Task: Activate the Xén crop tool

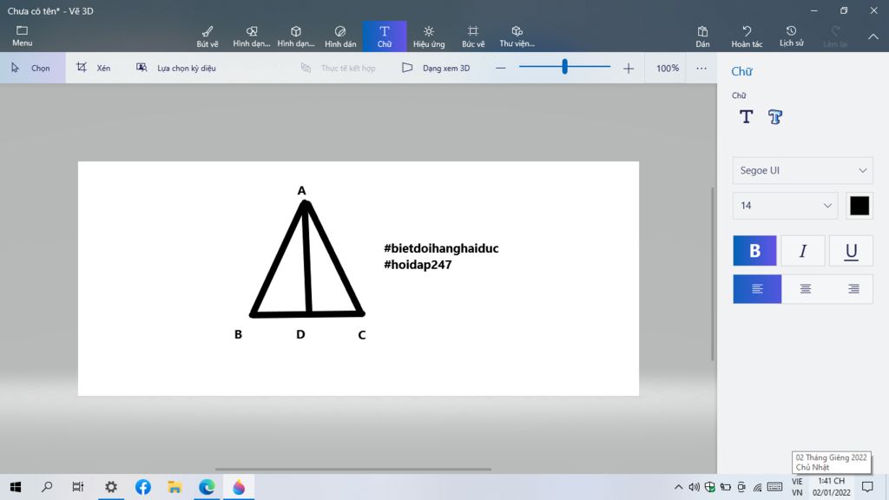Action: pyautogui.click(x=94, y=68)
